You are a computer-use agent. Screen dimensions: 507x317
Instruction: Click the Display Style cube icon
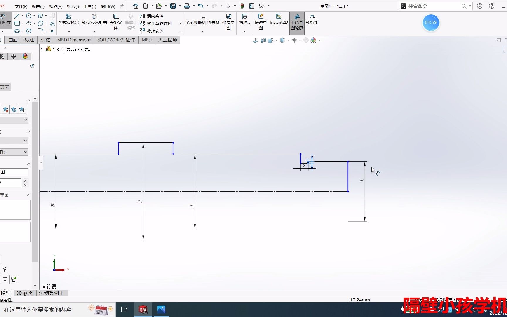(283, 40)
